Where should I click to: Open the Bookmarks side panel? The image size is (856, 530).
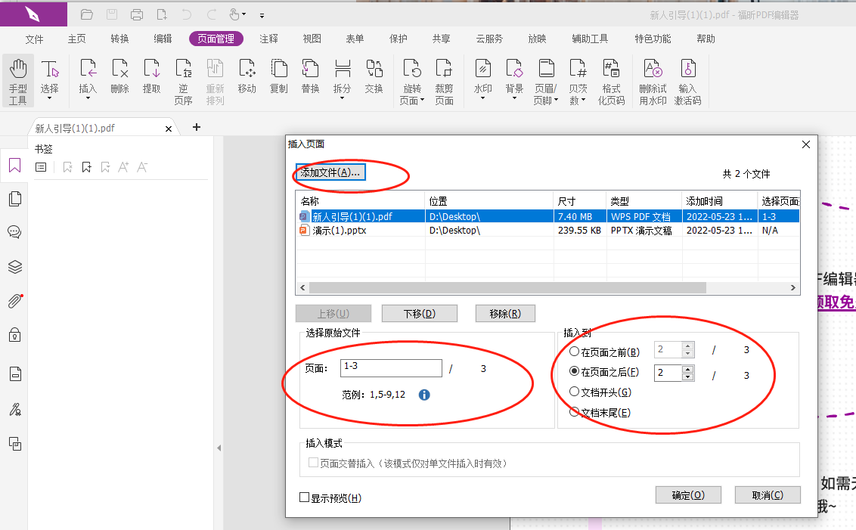pyautogui.click(x=14, y=166)
